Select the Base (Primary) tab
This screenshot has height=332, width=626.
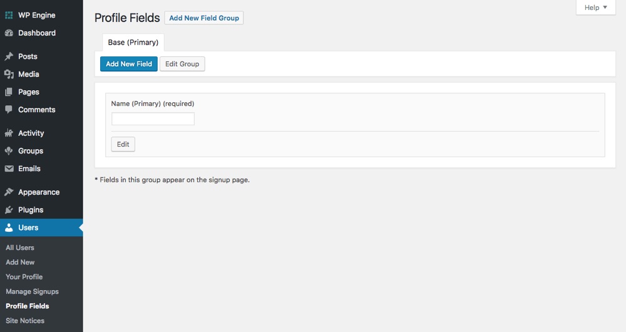133,43
